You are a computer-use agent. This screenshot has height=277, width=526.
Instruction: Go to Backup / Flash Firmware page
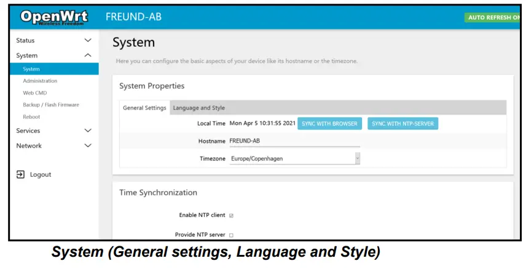(x=51, y=105)
